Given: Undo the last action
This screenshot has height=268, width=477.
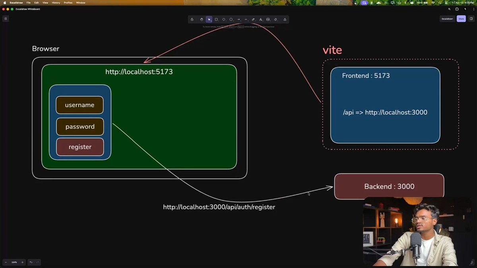Looking at the screenshot, I should (31, 262).
